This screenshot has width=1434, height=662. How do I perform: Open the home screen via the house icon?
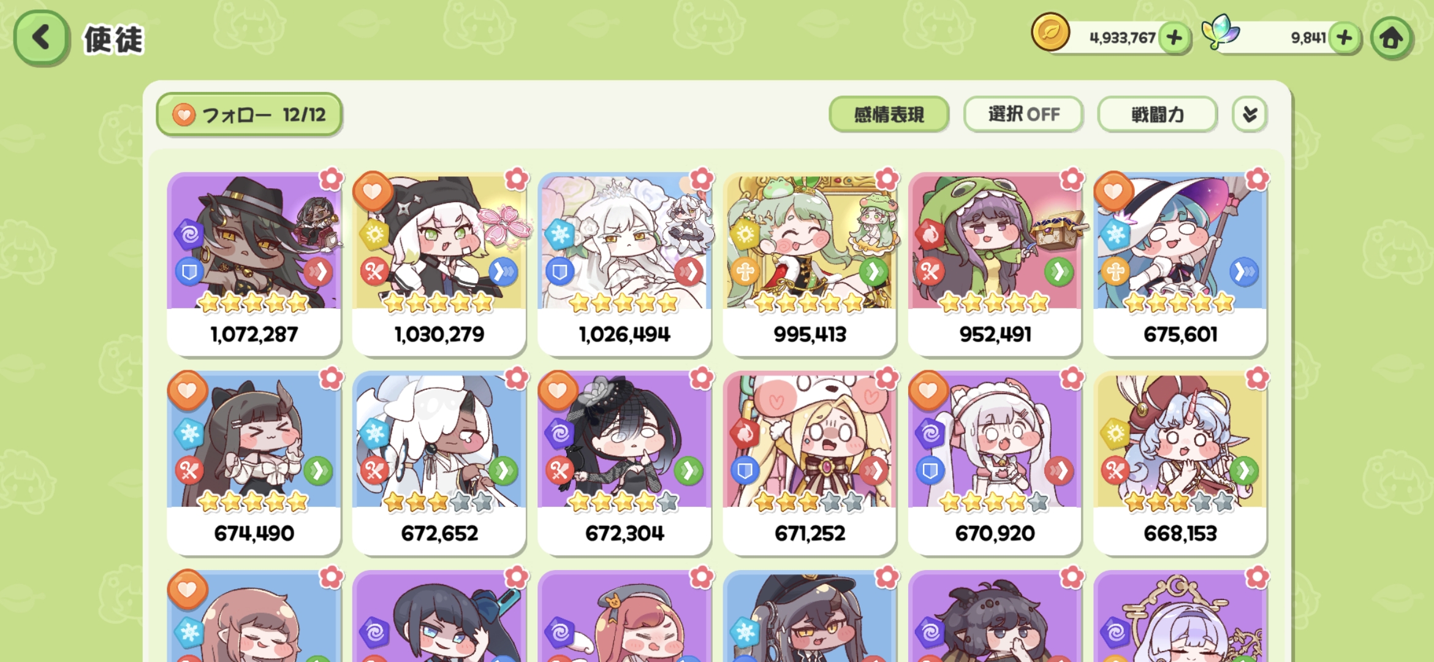pyautogui.click(x=1391, y=37)
